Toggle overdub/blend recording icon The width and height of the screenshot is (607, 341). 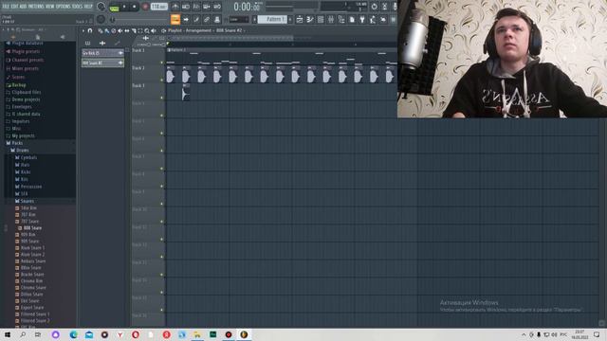pyautogui.click(x=207, y=7)
